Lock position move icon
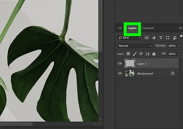183x129 pixels. tap(141, 54)
